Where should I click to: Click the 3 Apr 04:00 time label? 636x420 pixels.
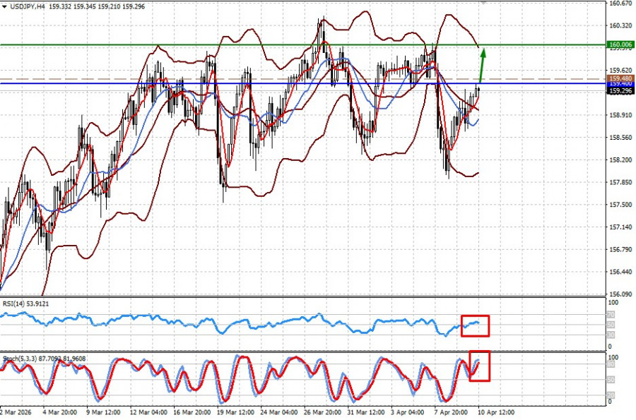coord(408,412)
